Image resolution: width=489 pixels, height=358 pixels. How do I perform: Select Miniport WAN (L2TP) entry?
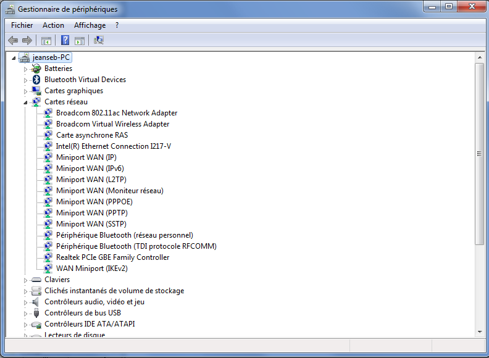(x=91, y=180)
